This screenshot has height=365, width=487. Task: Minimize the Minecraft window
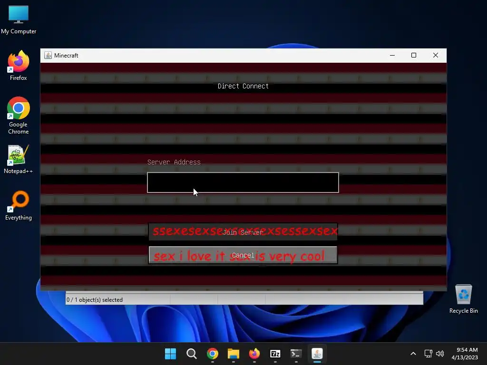[x=392, y=55]
